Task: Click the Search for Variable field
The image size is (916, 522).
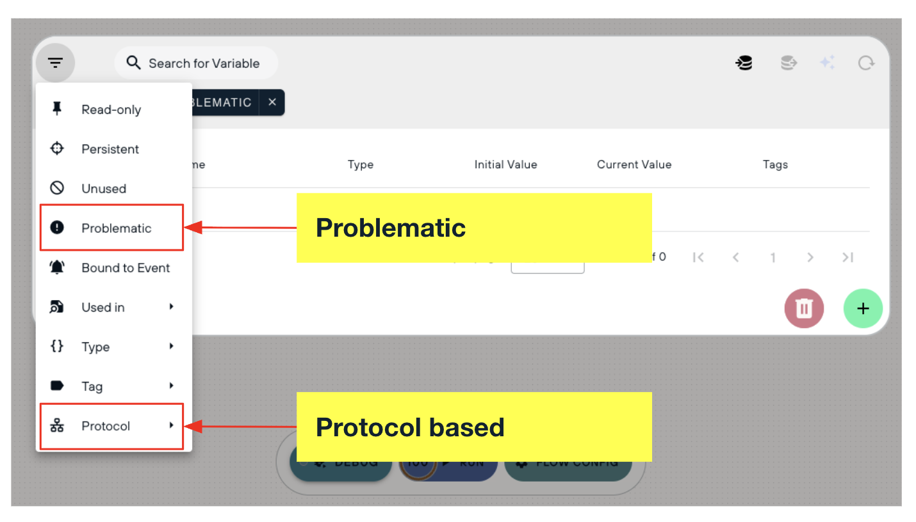Action: tap(196, 63)
